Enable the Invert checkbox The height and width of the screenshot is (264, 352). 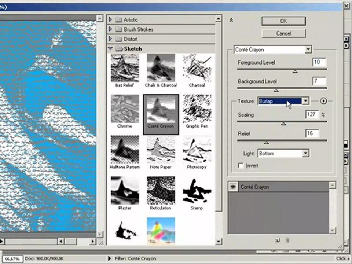(241, 166)
